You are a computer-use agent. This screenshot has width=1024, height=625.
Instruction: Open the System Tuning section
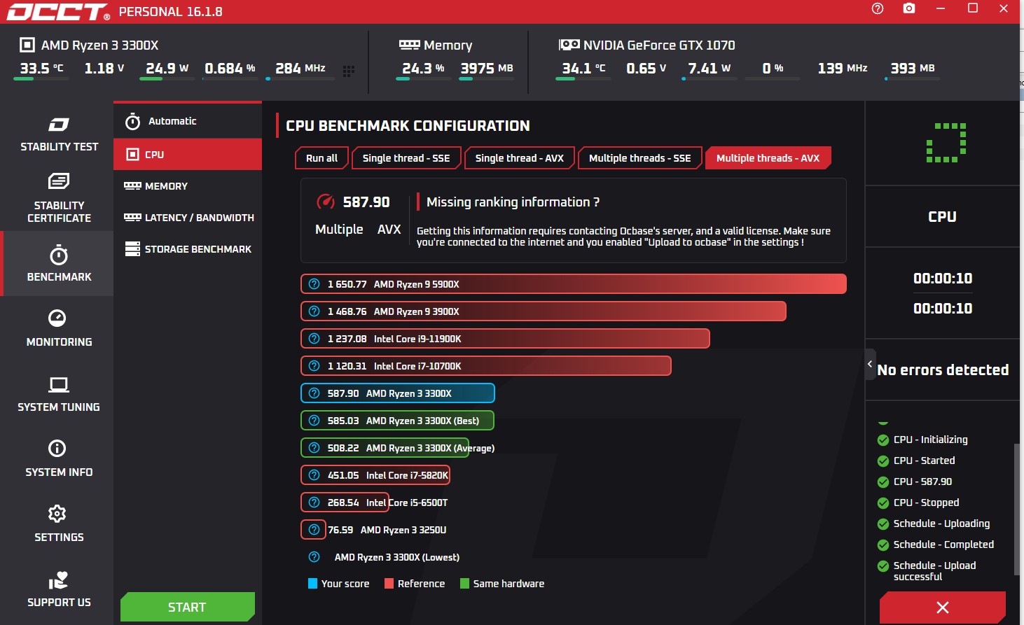coord(59,394)
